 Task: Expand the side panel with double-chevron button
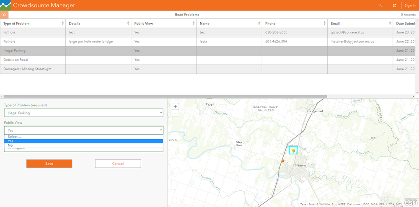click(4, 15)
